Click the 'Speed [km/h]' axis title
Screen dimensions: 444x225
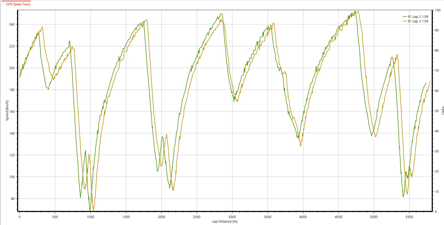(7, 111)
